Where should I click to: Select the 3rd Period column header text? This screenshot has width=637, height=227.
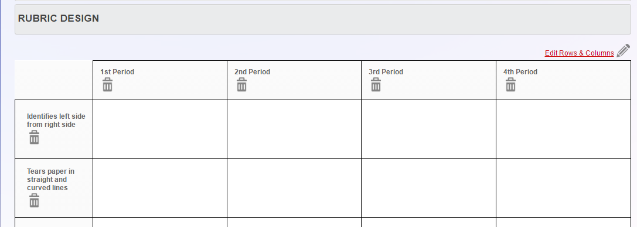386,72
